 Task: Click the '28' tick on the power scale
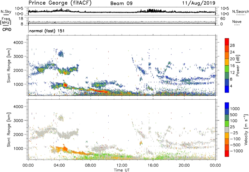click(x=232, y=45)
